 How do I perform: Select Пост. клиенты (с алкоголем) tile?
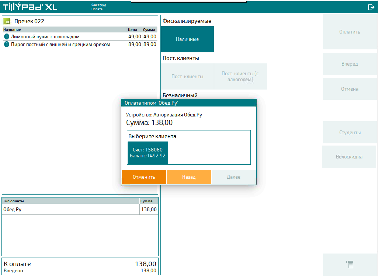240,77
